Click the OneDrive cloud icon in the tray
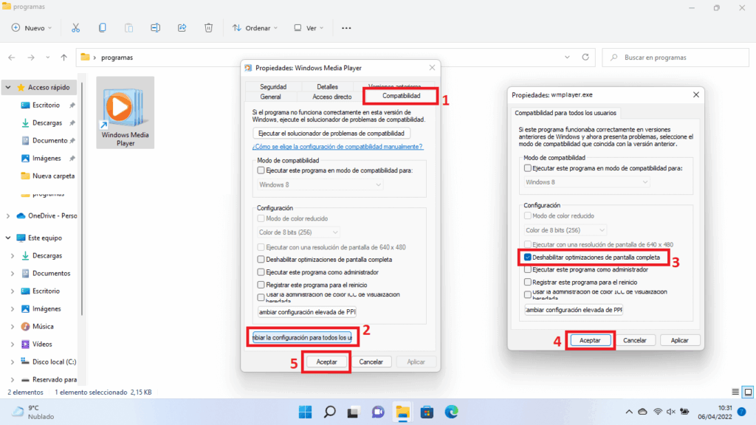This screenshot has width=756, height=425. tap(642, 411)
